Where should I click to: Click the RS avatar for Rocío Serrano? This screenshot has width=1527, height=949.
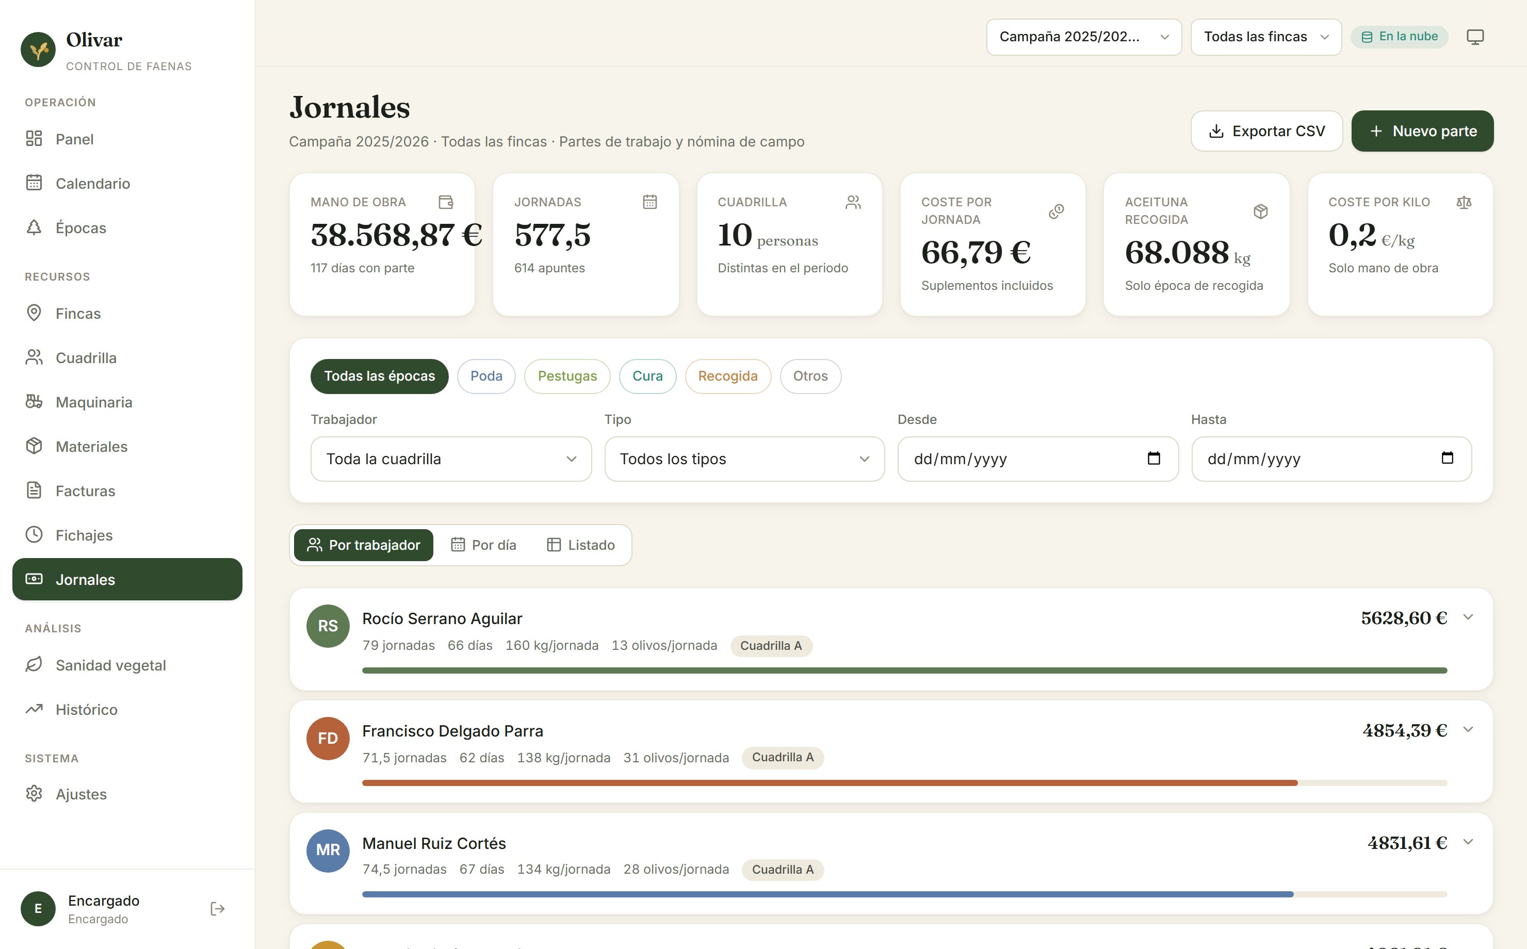coord(328,626)
